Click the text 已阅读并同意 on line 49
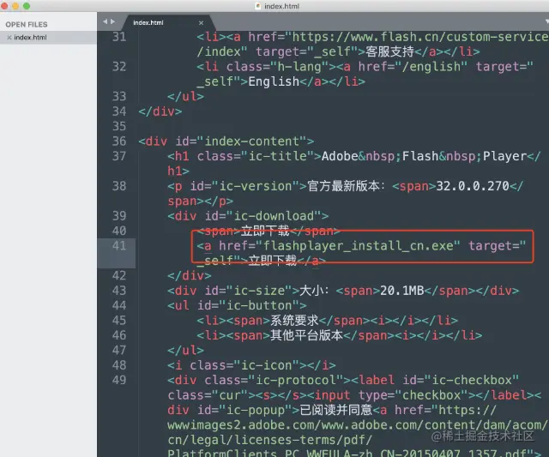549x457 pixels. pos(336,410)
